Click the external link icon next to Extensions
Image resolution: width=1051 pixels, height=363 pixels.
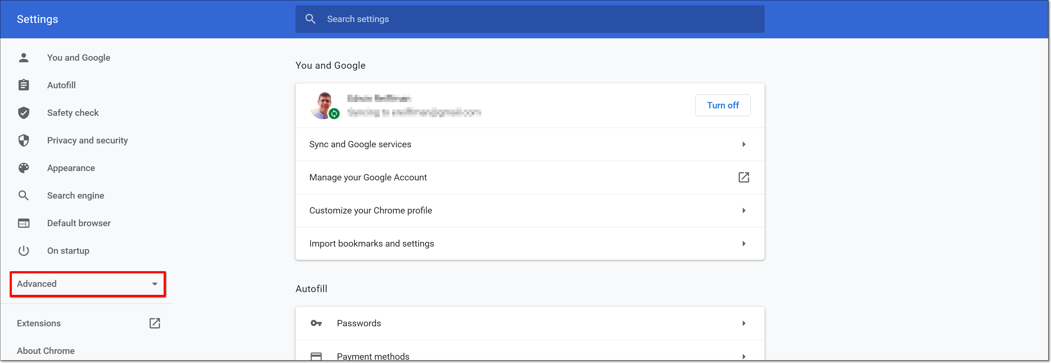coord(155,323)
